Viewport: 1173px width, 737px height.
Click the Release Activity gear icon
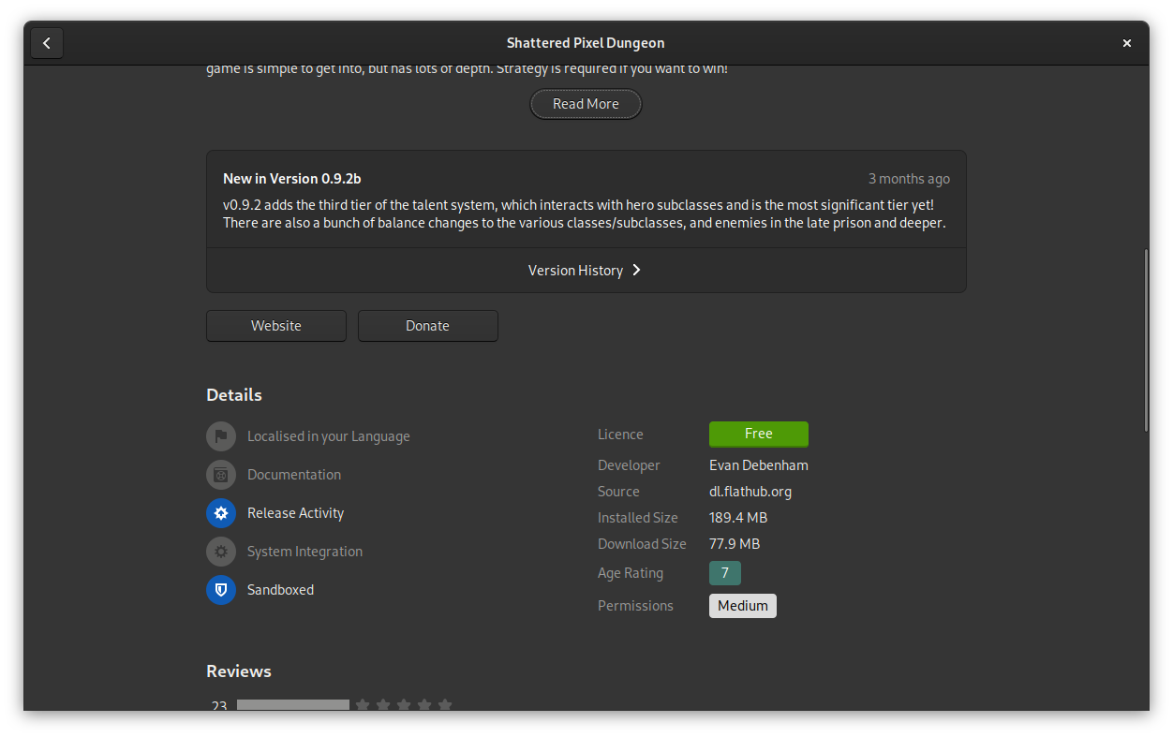[x=221, y=513]
